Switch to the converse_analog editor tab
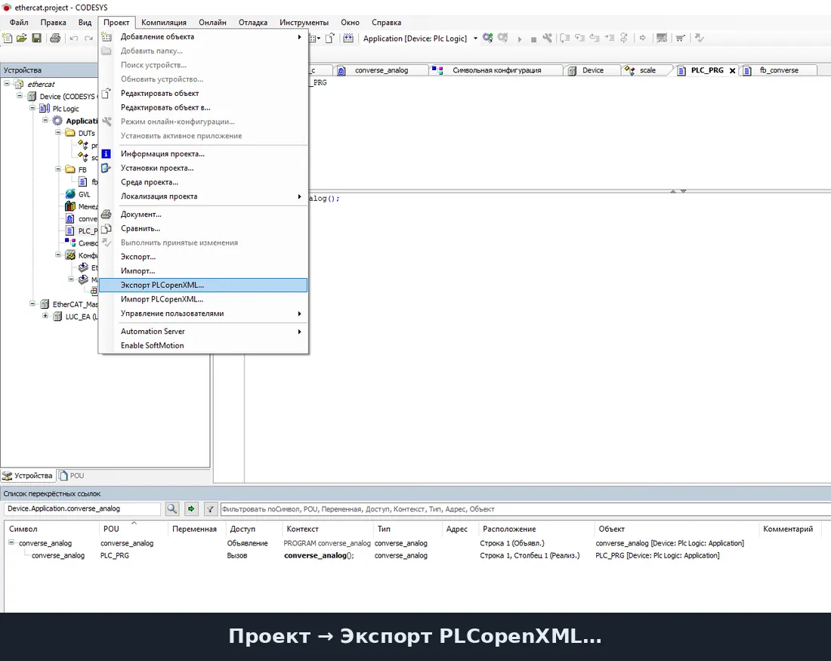 [x=381, y=70]
